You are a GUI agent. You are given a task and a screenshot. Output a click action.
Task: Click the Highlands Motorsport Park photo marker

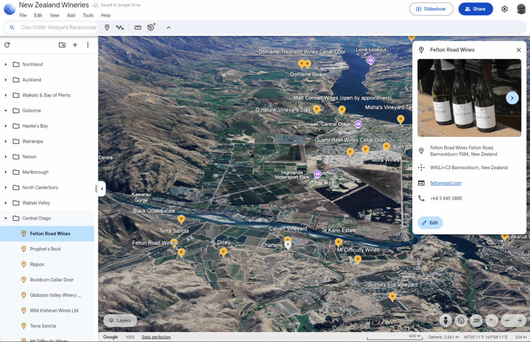pyautogui.click(x=317, y=174)
